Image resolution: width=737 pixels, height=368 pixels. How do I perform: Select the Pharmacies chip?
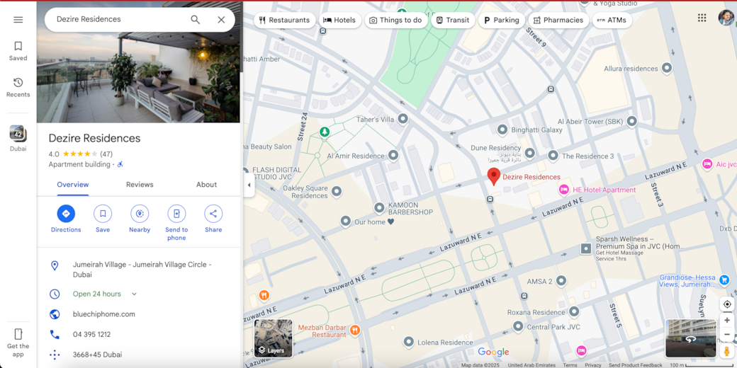pyautogui.click(x=558, y=21)
